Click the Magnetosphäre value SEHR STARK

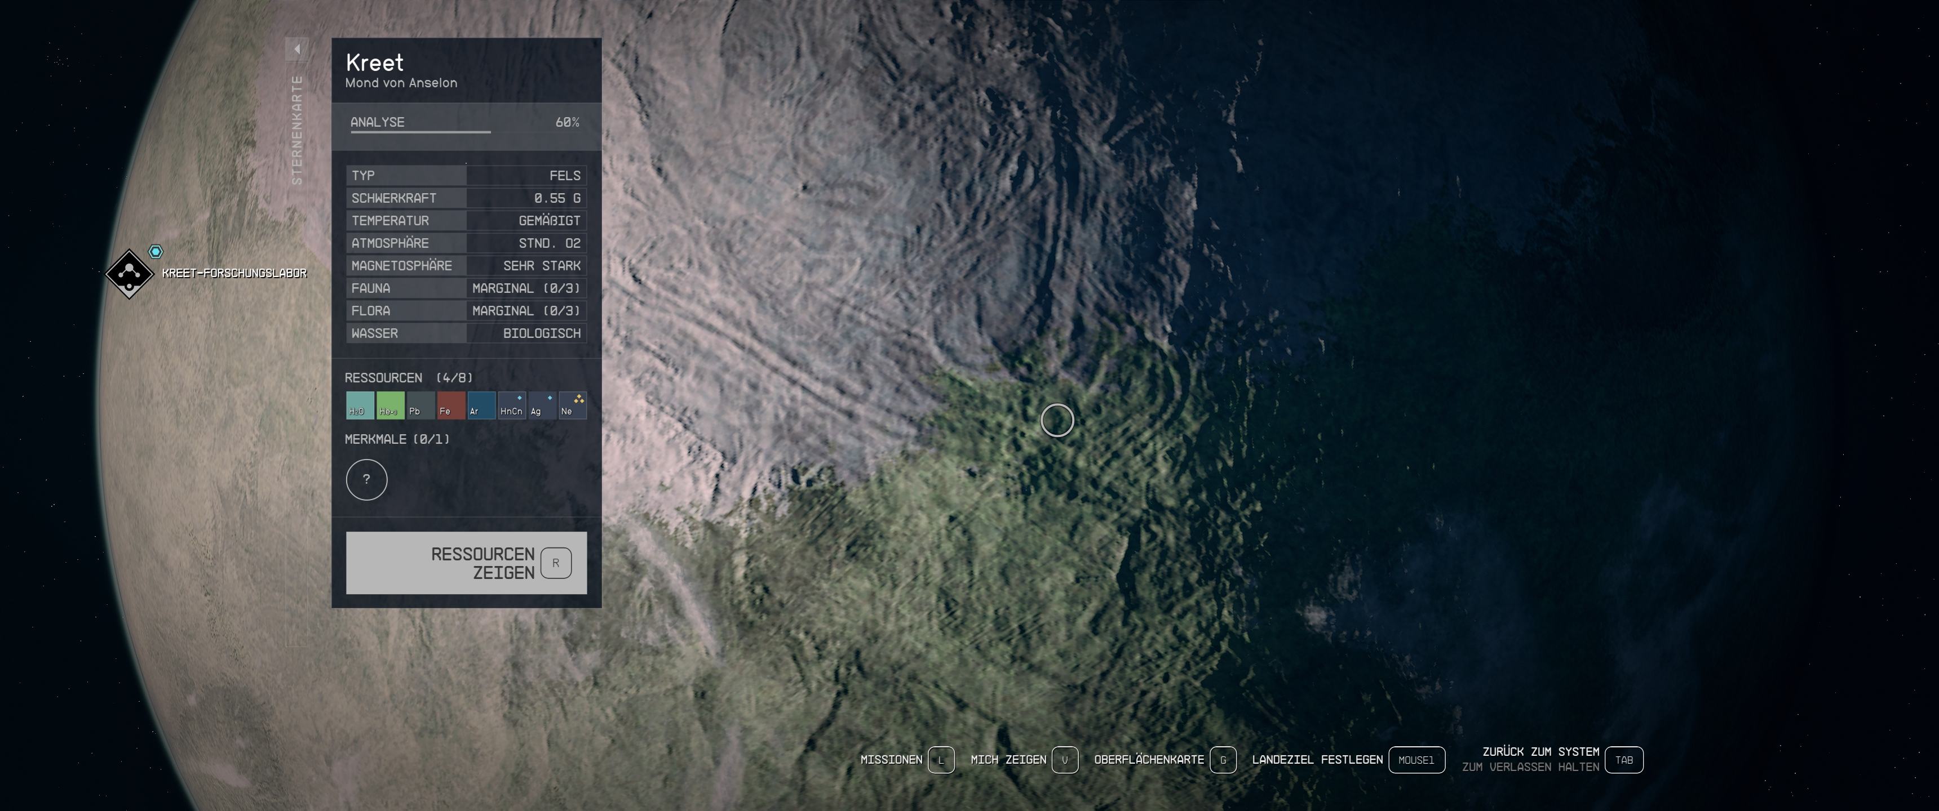[x=542, y=266]
